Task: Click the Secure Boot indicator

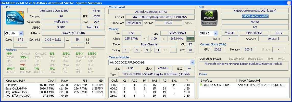Action: (255, 59)
